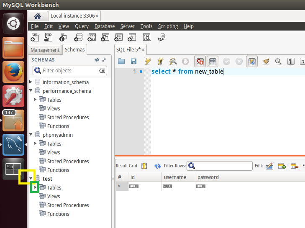Beautify query broom icon

(266, 61)
